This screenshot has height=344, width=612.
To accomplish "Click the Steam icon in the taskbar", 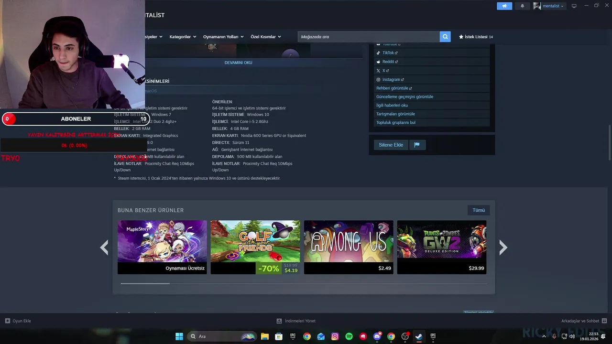I will [419, 336].
